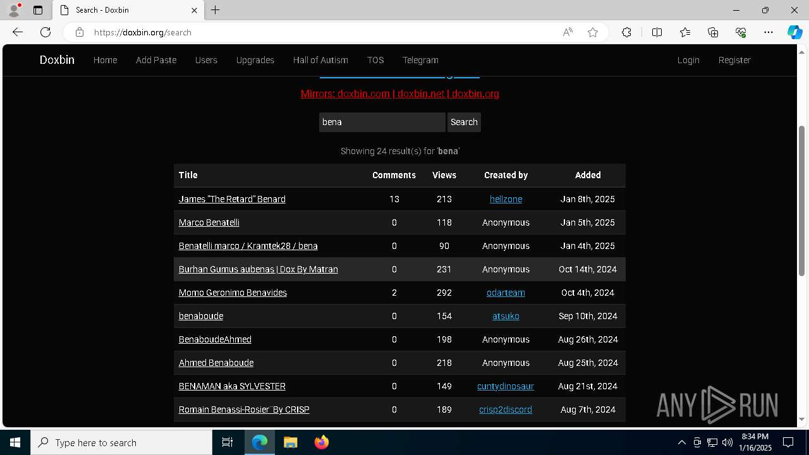Click the Views column header
This screenshot has width=809, height=455.
point(444,175)
